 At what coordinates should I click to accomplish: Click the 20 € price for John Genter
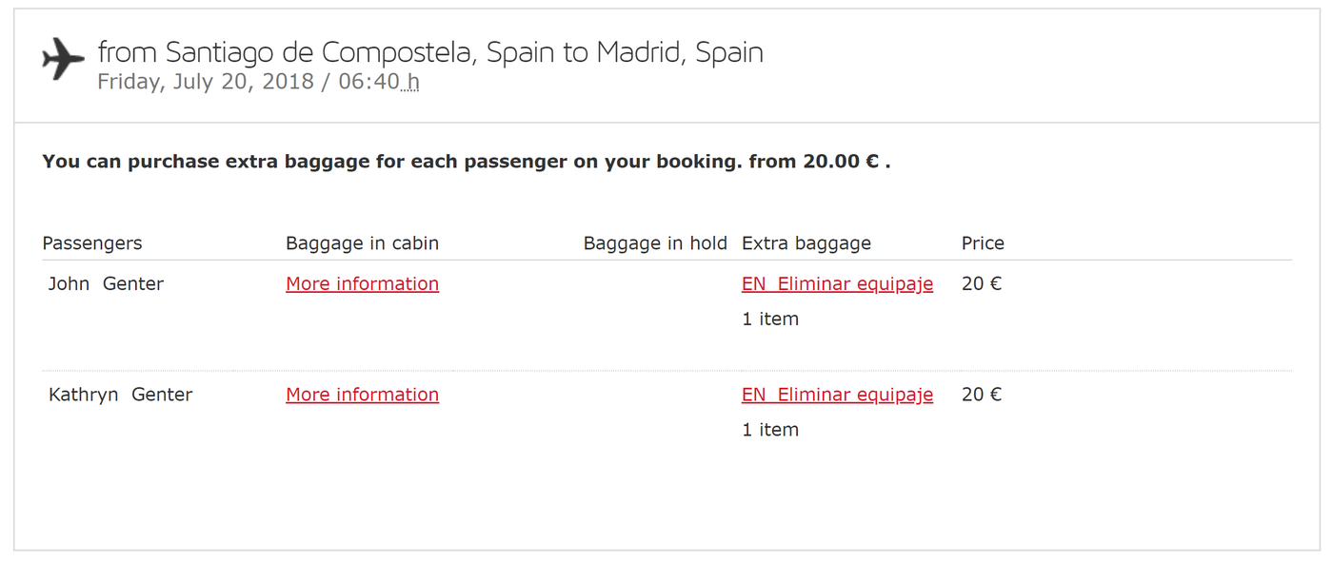981,283
